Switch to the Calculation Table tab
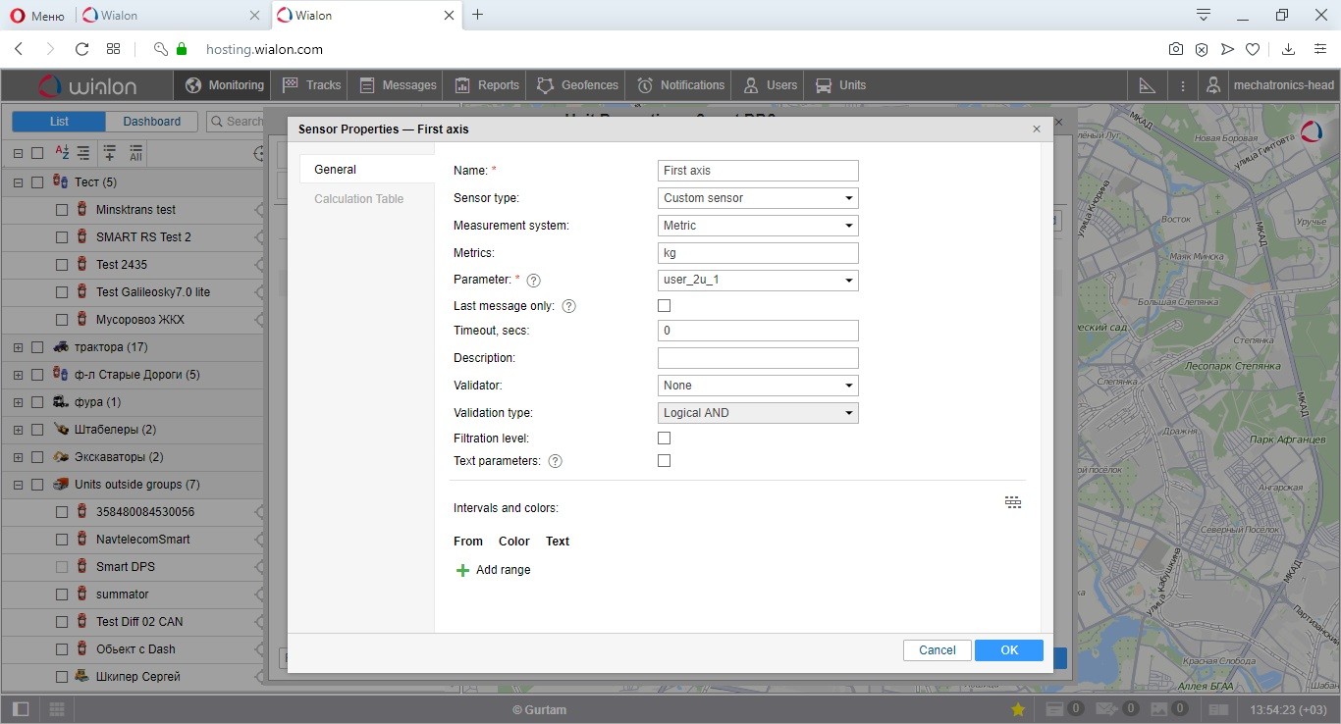Image resolution: width=1341 pixels, height=724 pixels. click(x=358, y=199)
